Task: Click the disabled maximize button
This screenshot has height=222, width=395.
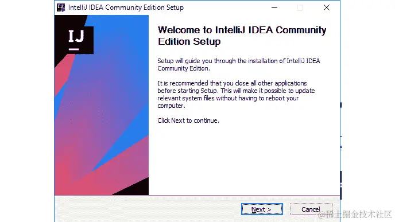Action: pyautogui.click(x=300, y=7)
